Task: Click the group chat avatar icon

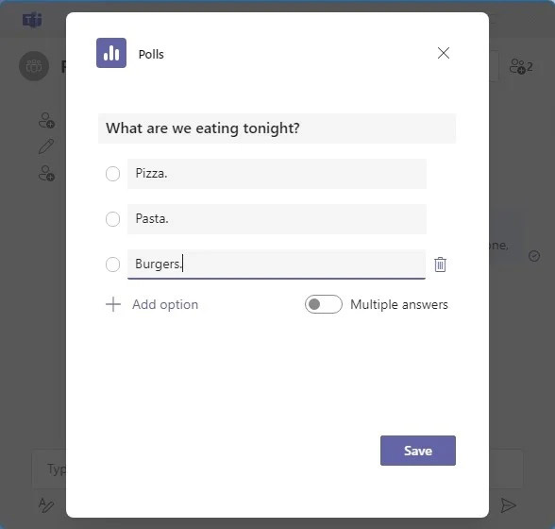Action: point(34,66)
